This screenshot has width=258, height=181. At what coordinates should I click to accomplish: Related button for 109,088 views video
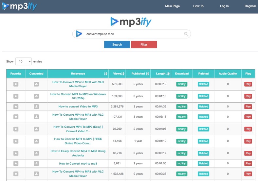(x=203, y=96)
